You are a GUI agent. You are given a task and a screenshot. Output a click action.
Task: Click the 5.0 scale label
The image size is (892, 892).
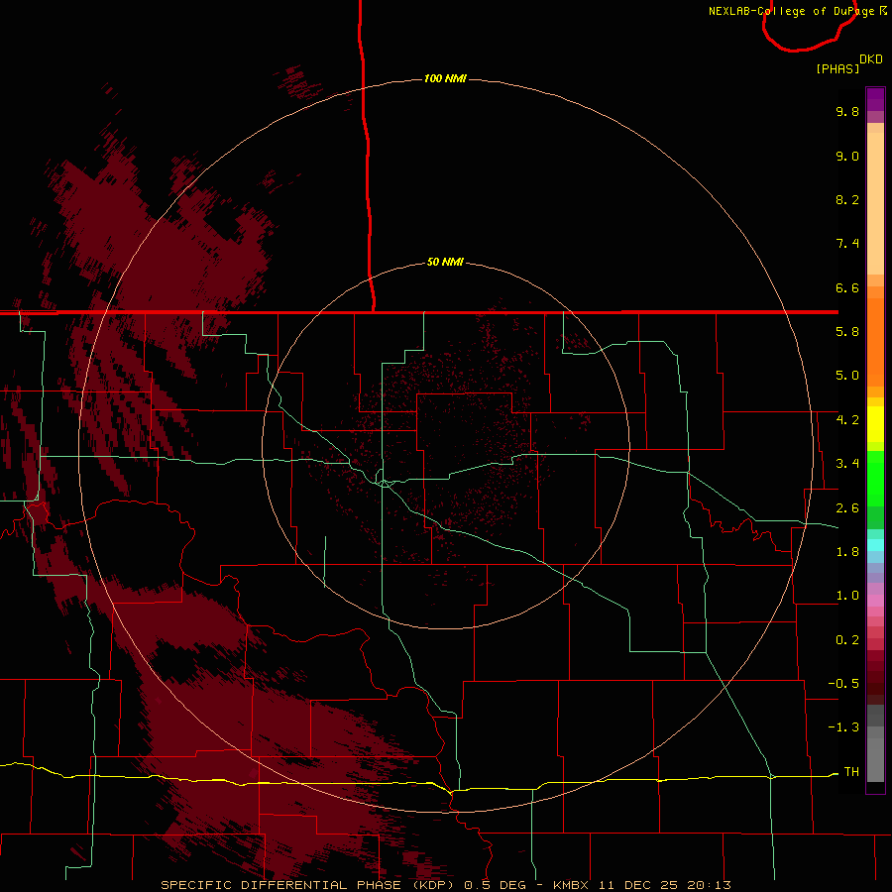click(x=847, y=376)
